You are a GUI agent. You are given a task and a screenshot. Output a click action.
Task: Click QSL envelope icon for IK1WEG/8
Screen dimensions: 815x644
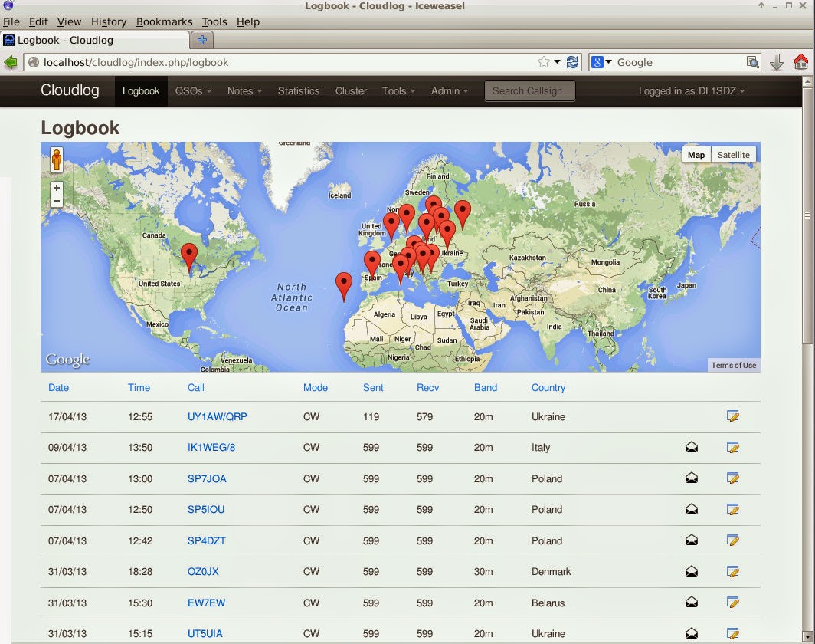691,448
